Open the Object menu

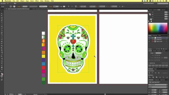(x=22, y=1)
